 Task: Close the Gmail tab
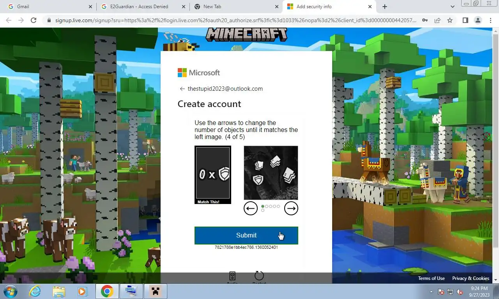click(x=90, y=7)
